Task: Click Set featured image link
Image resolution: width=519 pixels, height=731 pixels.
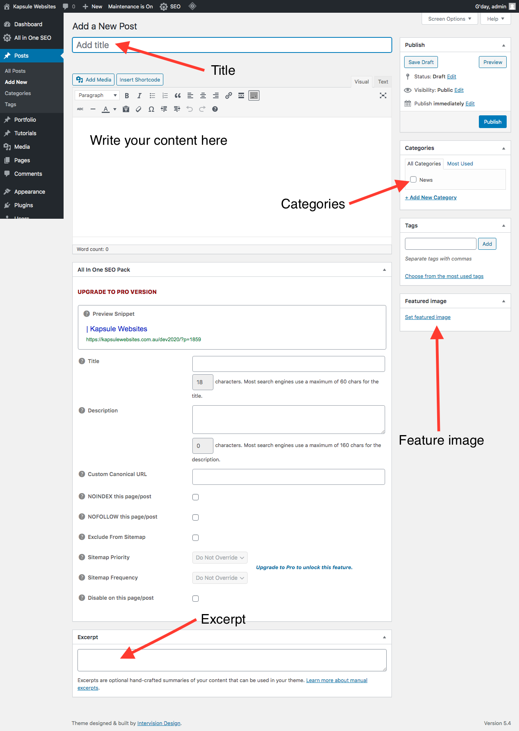Action: (x=428, y=317)
